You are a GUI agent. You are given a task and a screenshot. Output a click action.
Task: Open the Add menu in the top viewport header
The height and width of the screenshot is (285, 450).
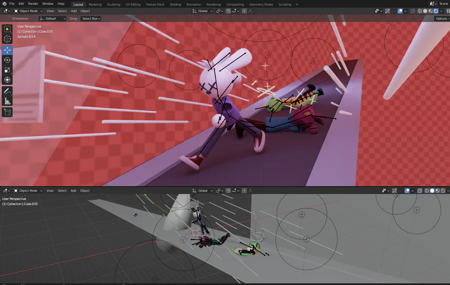pos(74,11)
